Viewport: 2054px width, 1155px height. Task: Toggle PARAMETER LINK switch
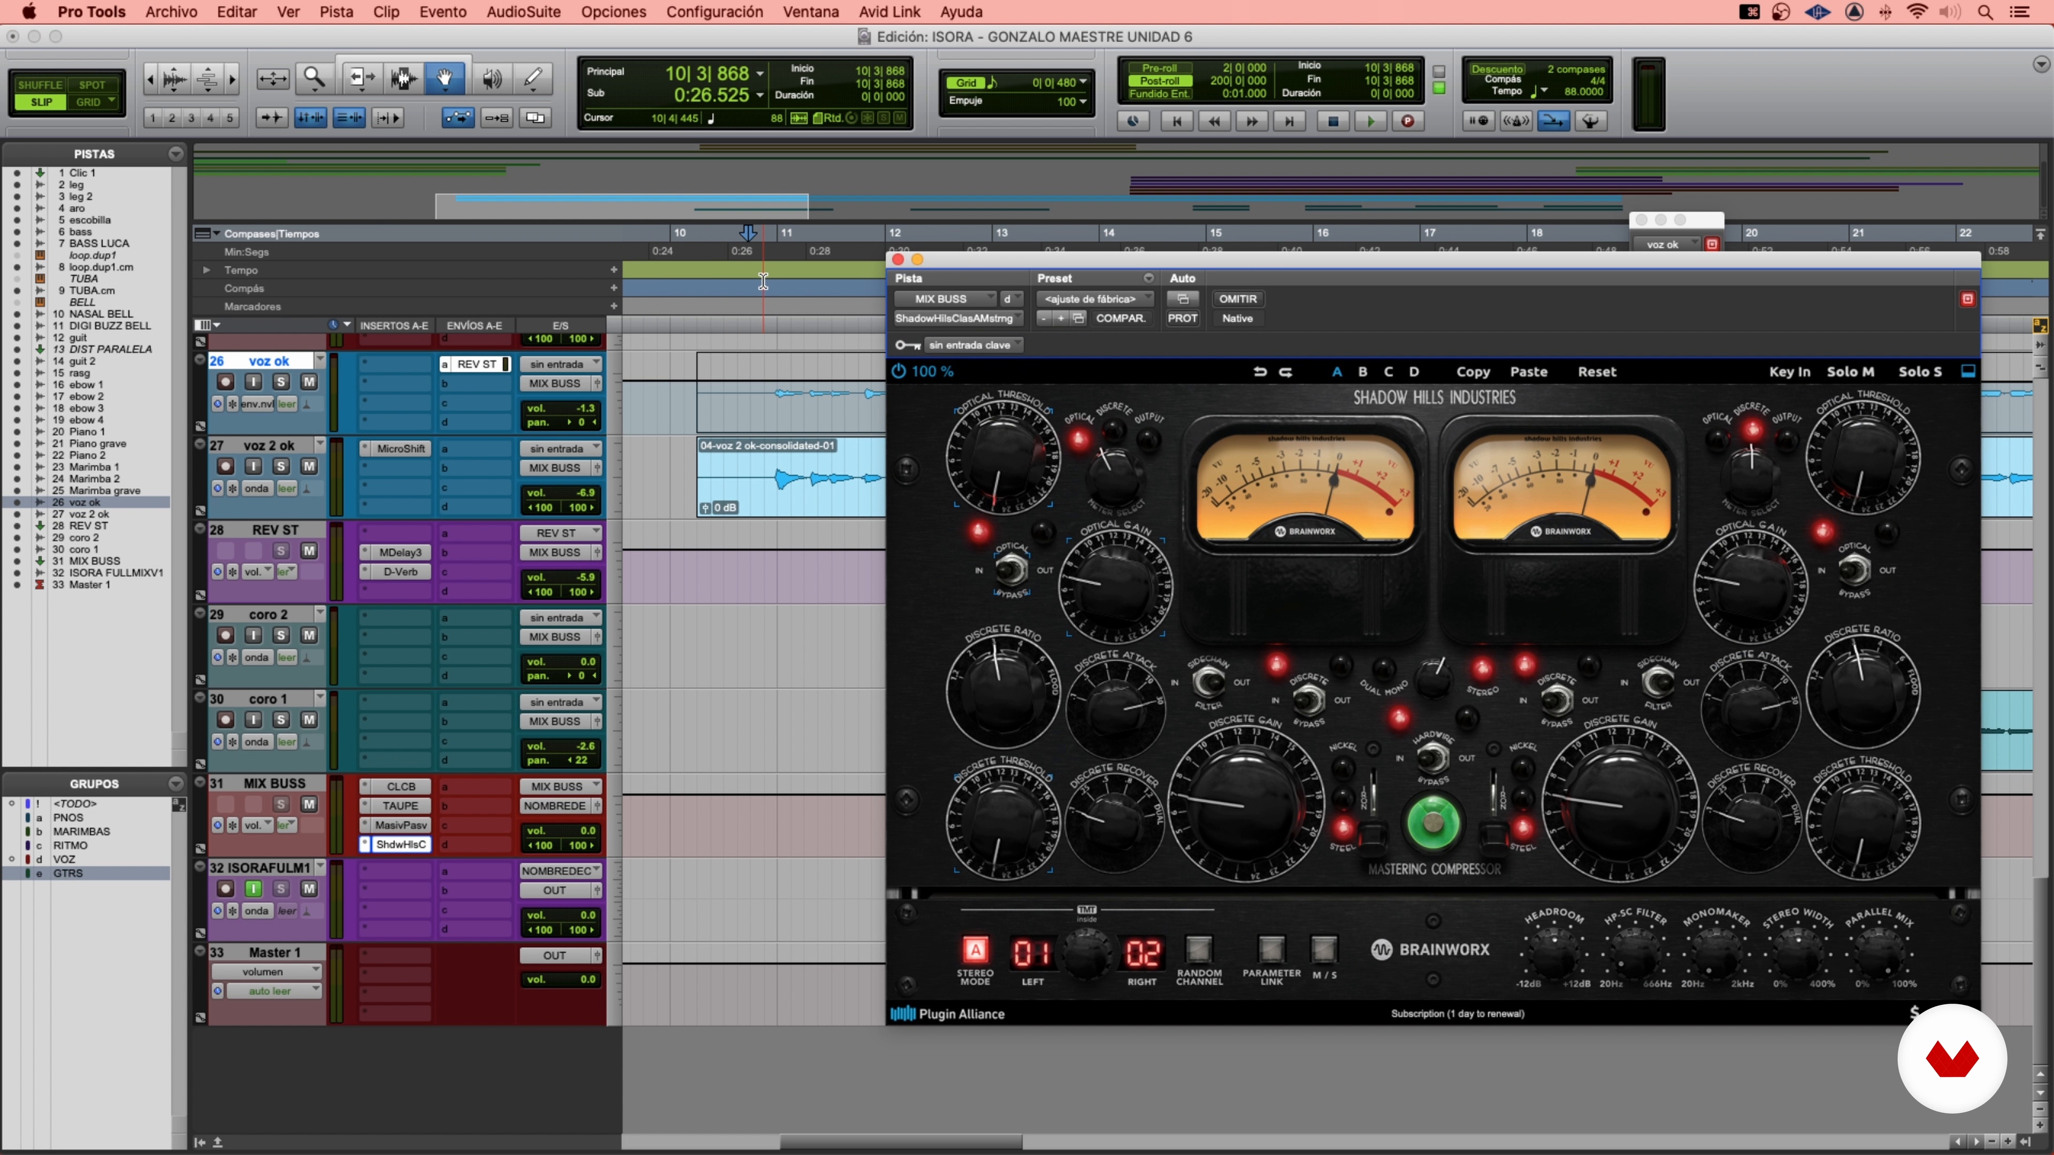1271,949
